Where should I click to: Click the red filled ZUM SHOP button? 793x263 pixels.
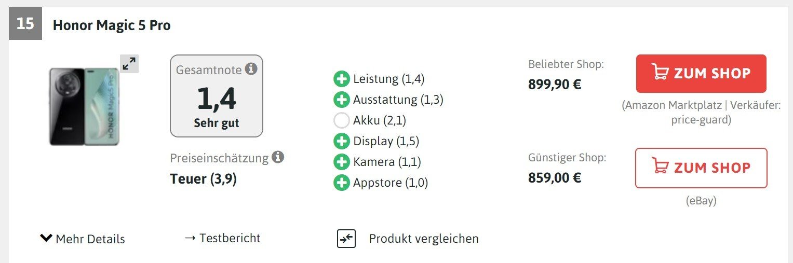701,74
